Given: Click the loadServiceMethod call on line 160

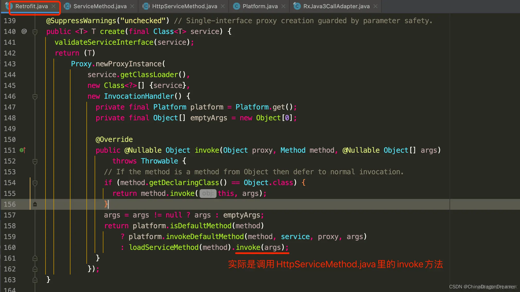Looking at the screenshot, I should coord(164,247).
